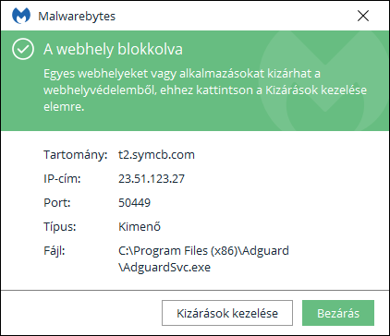Click the IP-cím label
This screenshot has width=390, height=336.
pyautogui.click(x=62, y=178)
